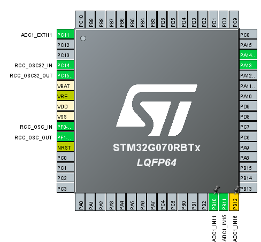Click pin PC6
Image resolution: width=261 pixels, height=242 pixels.
248,137
